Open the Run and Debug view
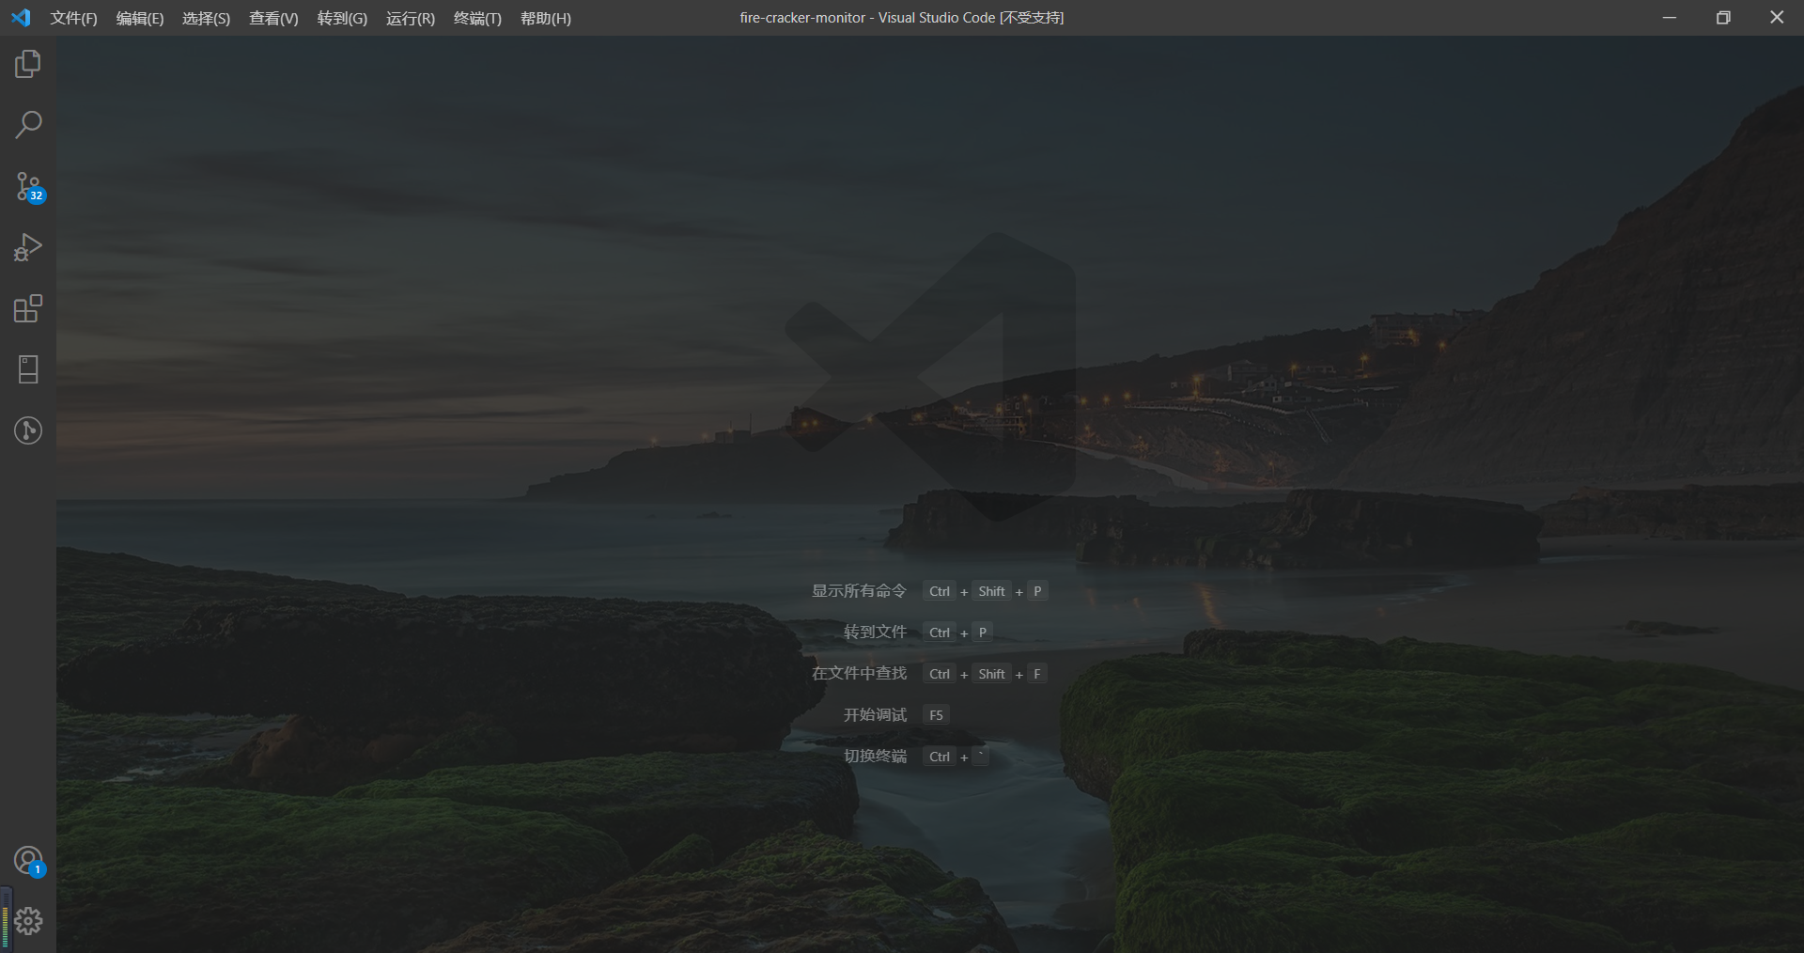Screen dimensions: 1804x953 tap(28, 247)
